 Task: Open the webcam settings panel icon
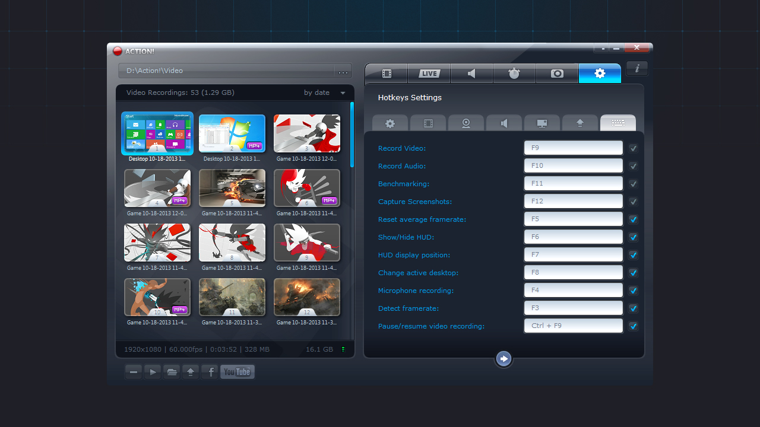(x=465, y=123)
